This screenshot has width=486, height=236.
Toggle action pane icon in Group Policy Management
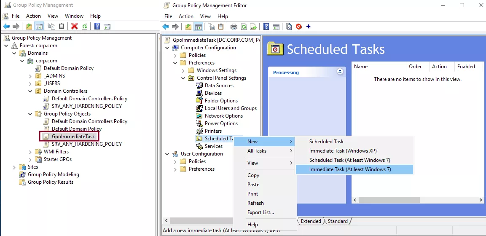tap(107, 26)
